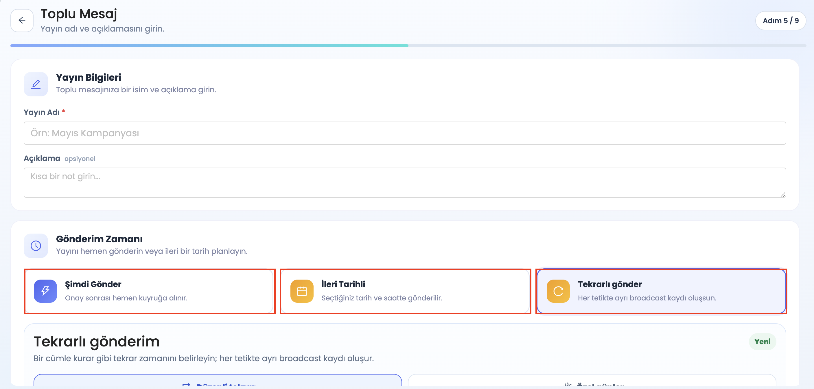
Task: Click into the Açıklama note textarea
Action: point(405,182)
